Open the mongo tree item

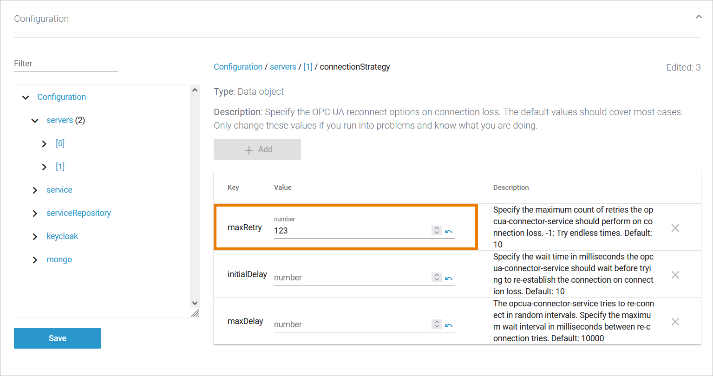[59, 259]
